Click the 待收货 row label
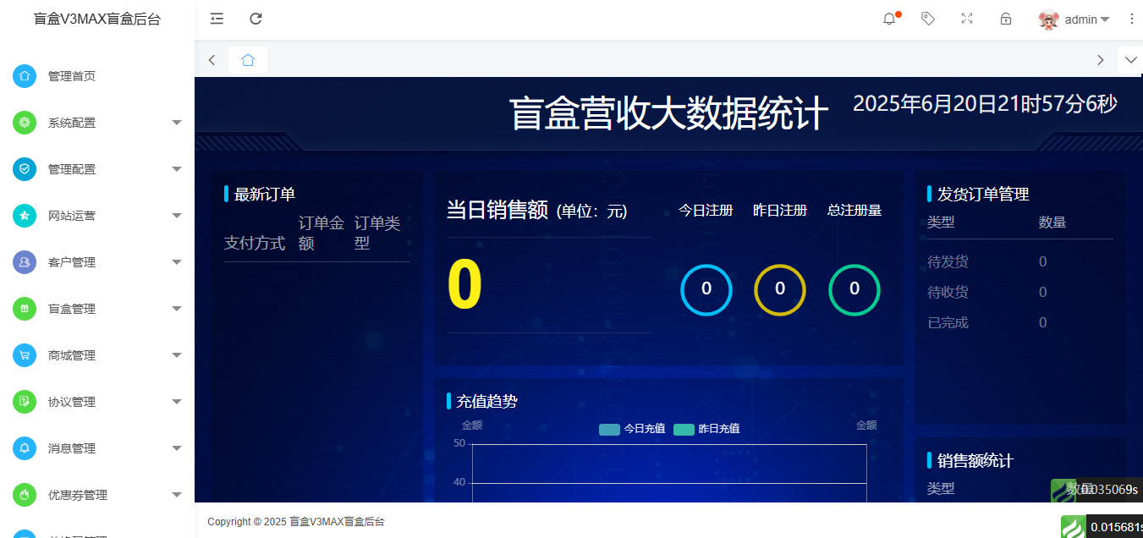Screen dimensions: 1143x538 pyautogui.click(x=948, y=292)
